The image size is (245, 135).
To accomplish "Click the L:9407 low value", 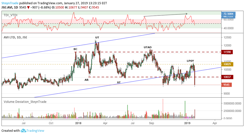I will coord(83,7).
